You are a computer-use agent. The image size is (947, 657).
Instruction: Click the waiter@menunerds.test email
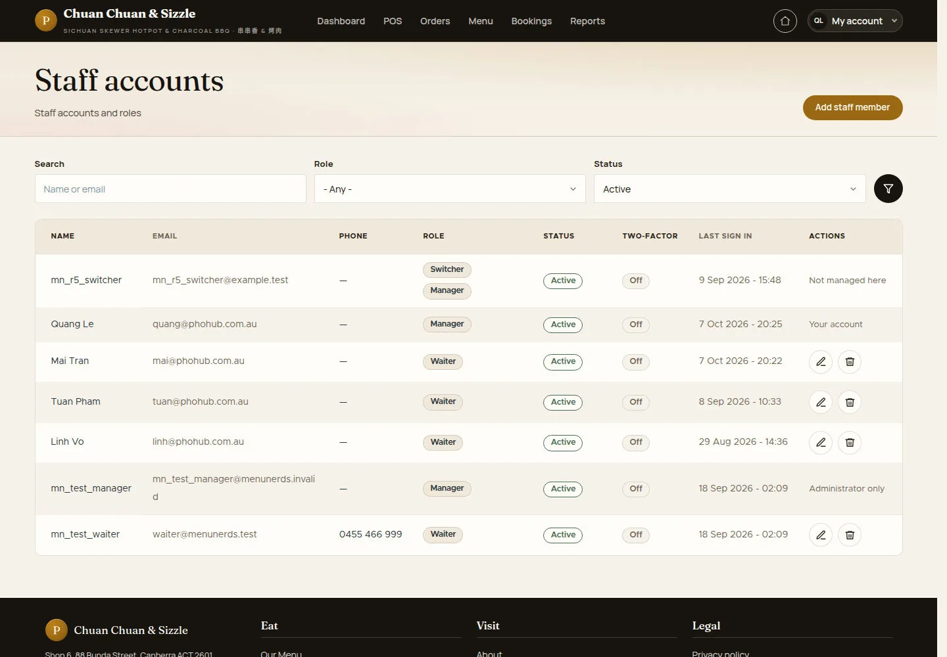pos(205,534)
